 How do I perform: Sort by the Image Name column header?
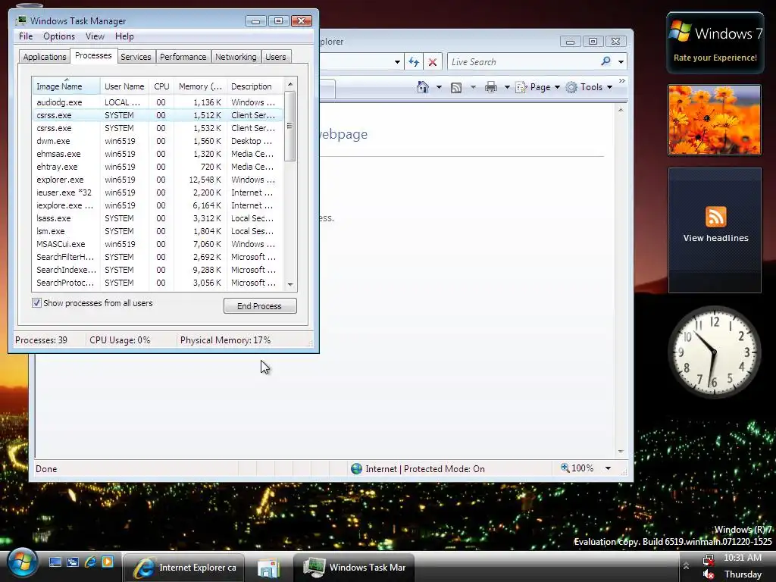(66, 86)
